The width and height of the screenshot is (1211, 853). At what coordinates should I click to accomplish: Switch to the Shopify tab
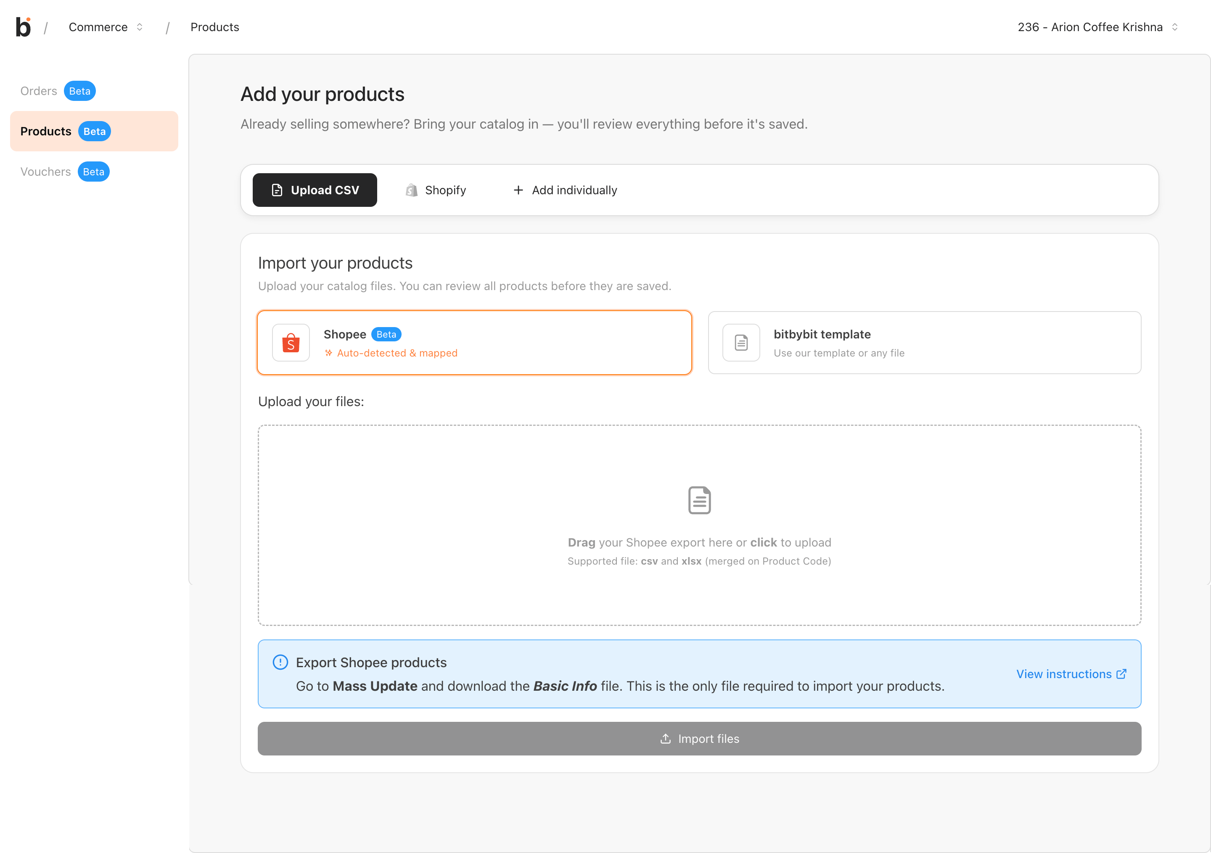(436, 190)
